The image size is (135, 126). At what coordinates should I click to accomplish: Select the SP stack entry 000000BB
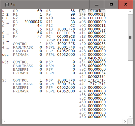click(x=97, y=14)
